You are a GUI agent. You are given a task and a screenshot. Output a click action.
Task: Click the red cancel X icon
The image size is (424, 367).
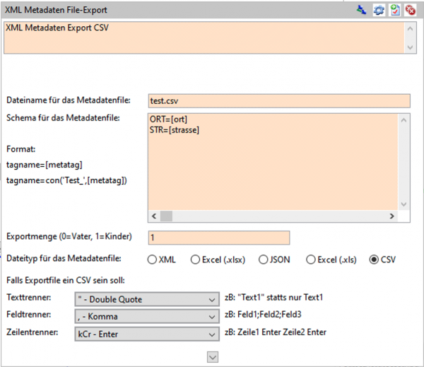(x=409, y=11)
